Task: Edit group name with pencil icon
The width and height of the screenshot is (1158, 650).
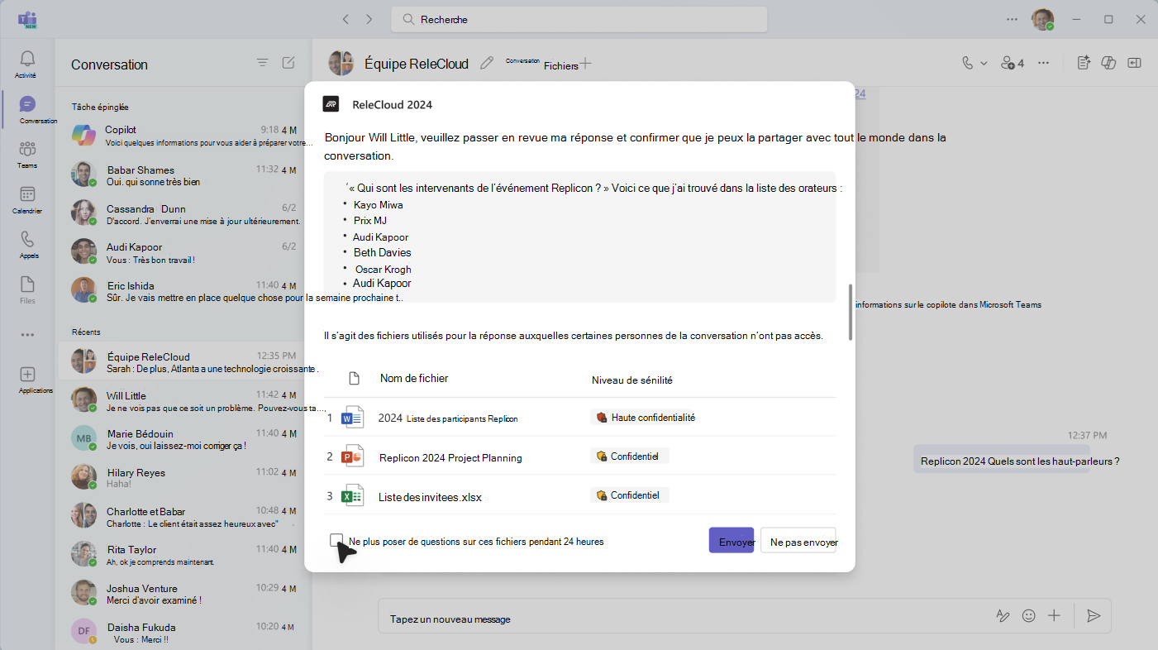Action: click(x=487, y=63)
